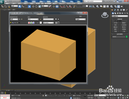Screen dimensions: 129x99
Task: Click the Teapot (茶壶) button
Action: coord(116,31)
